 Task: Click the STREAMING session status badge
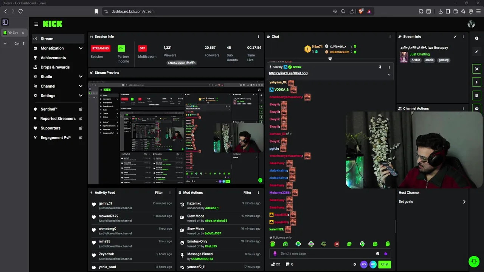point(101,48)
